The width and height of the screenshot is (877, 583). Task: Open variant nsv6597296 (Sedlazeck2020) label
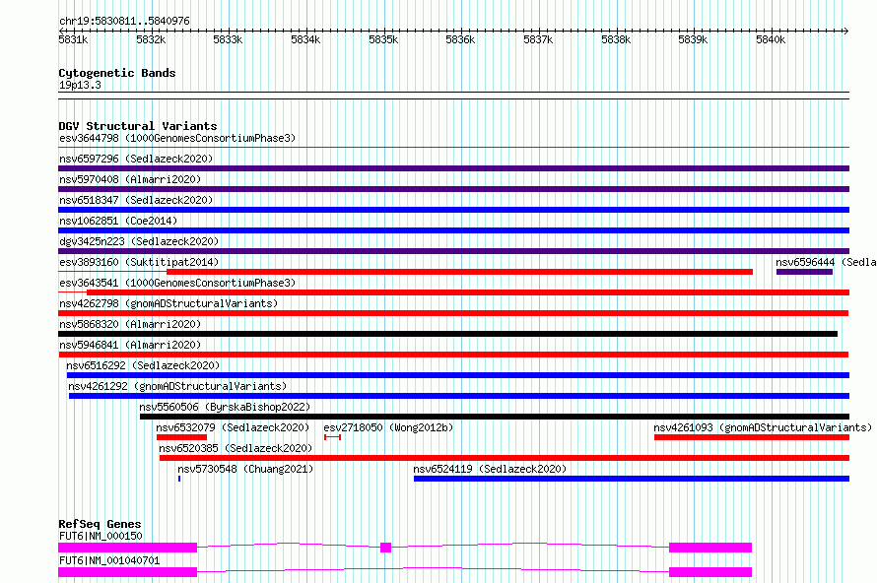pyautogui.click(x=136, y=159)
